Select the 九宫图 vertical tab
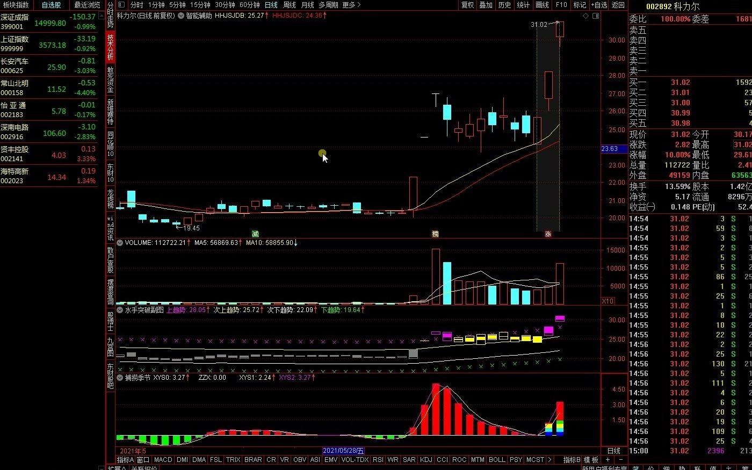The width and height of the screenshot is (752, 470). coord(110,346)
